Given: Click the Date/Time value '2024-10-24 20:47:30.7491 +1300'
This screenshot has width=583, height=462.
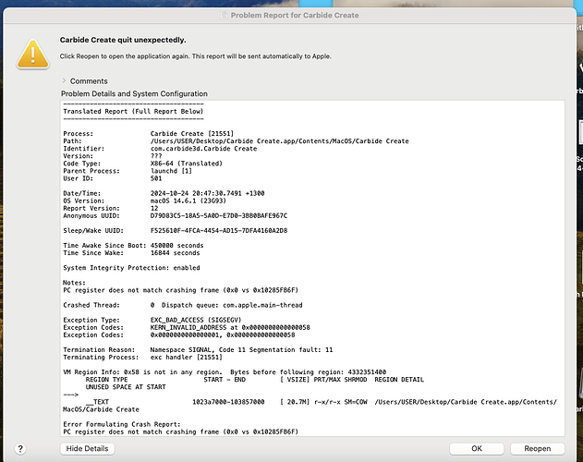Looking at the screenshot, I should point(208,193).
